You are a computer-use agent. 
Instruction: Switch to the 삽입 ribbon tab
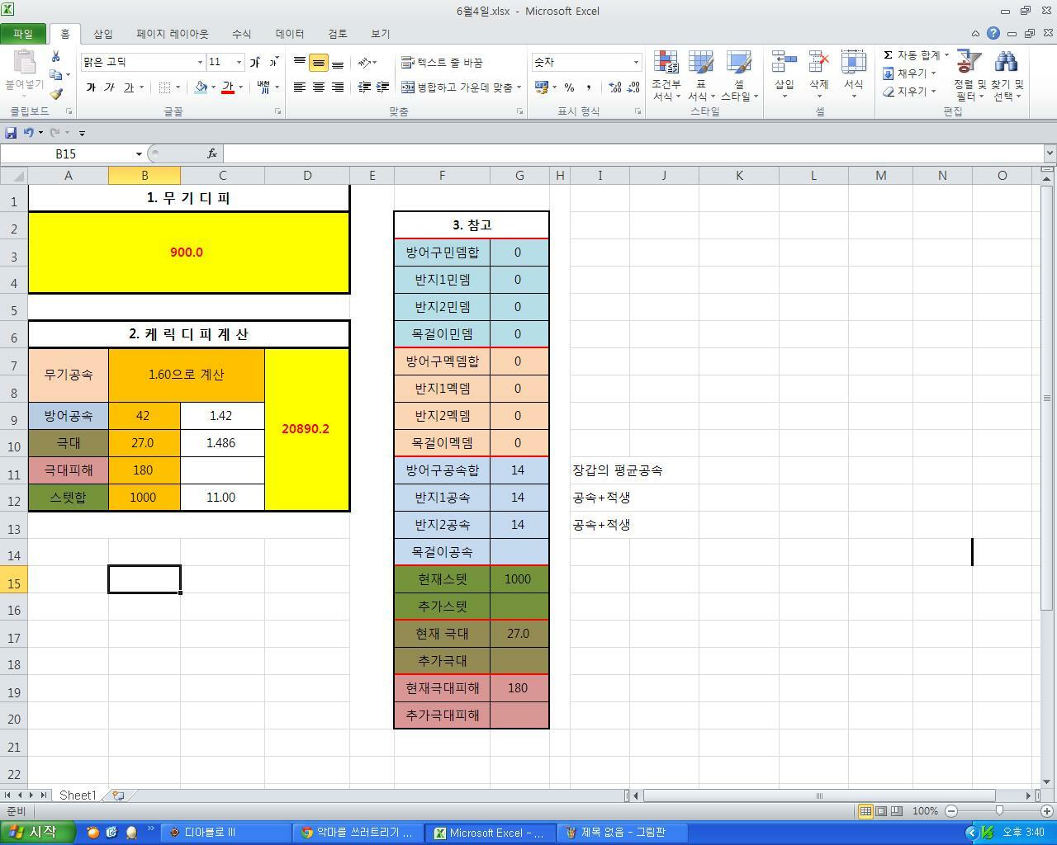[103, 34]
